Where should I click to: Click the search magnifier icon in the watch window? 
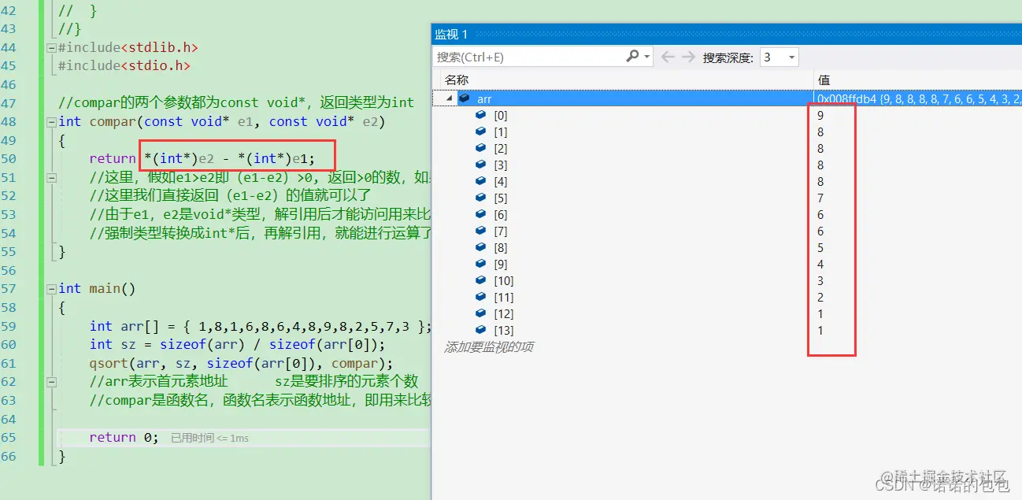[x=633, y=56]
